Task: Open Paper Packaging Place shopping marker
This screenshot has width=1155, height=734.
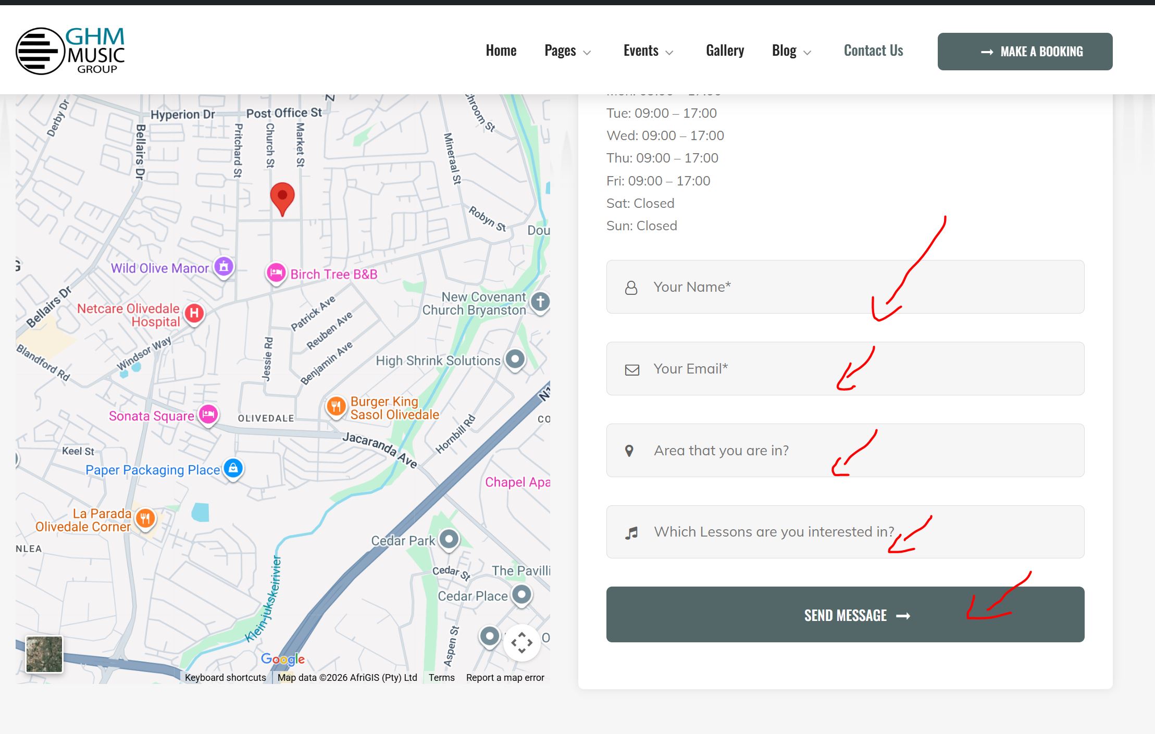Action: (x=233, y=468)
